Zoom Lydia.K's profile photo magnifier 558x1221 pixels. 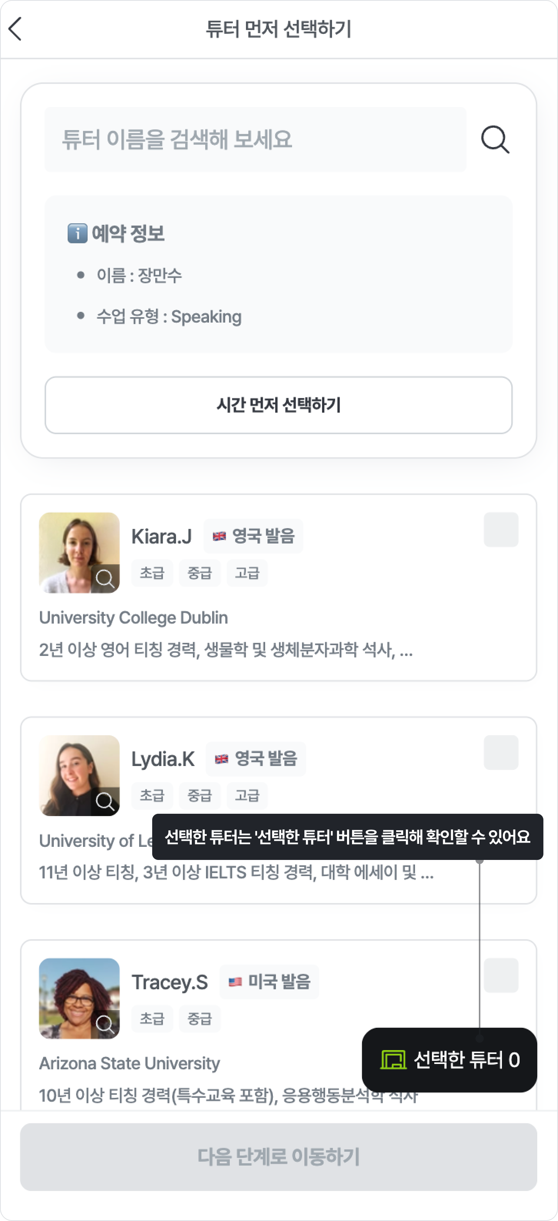click(105, 801)
